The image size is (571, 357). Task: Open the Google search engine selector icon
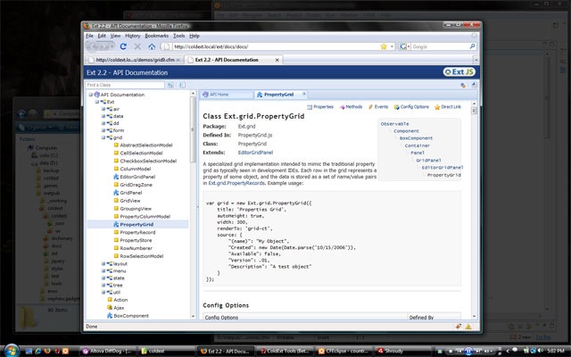[x=404, y=46]
